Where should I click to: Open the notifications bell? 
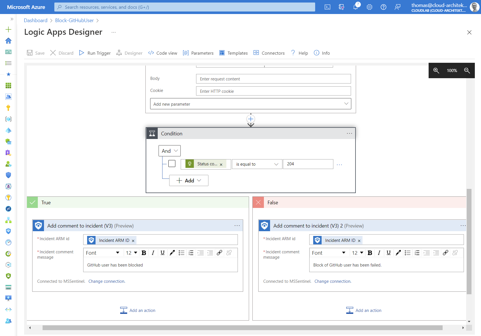(x=355, y=7)
